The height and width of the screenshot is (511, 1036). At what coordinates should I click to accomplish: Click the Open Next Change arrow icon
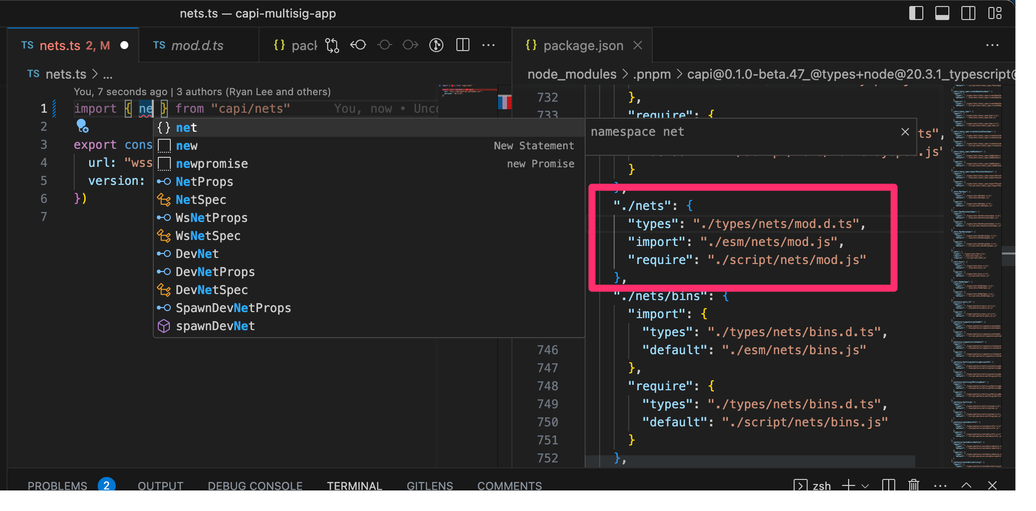[x=410, y=45]
